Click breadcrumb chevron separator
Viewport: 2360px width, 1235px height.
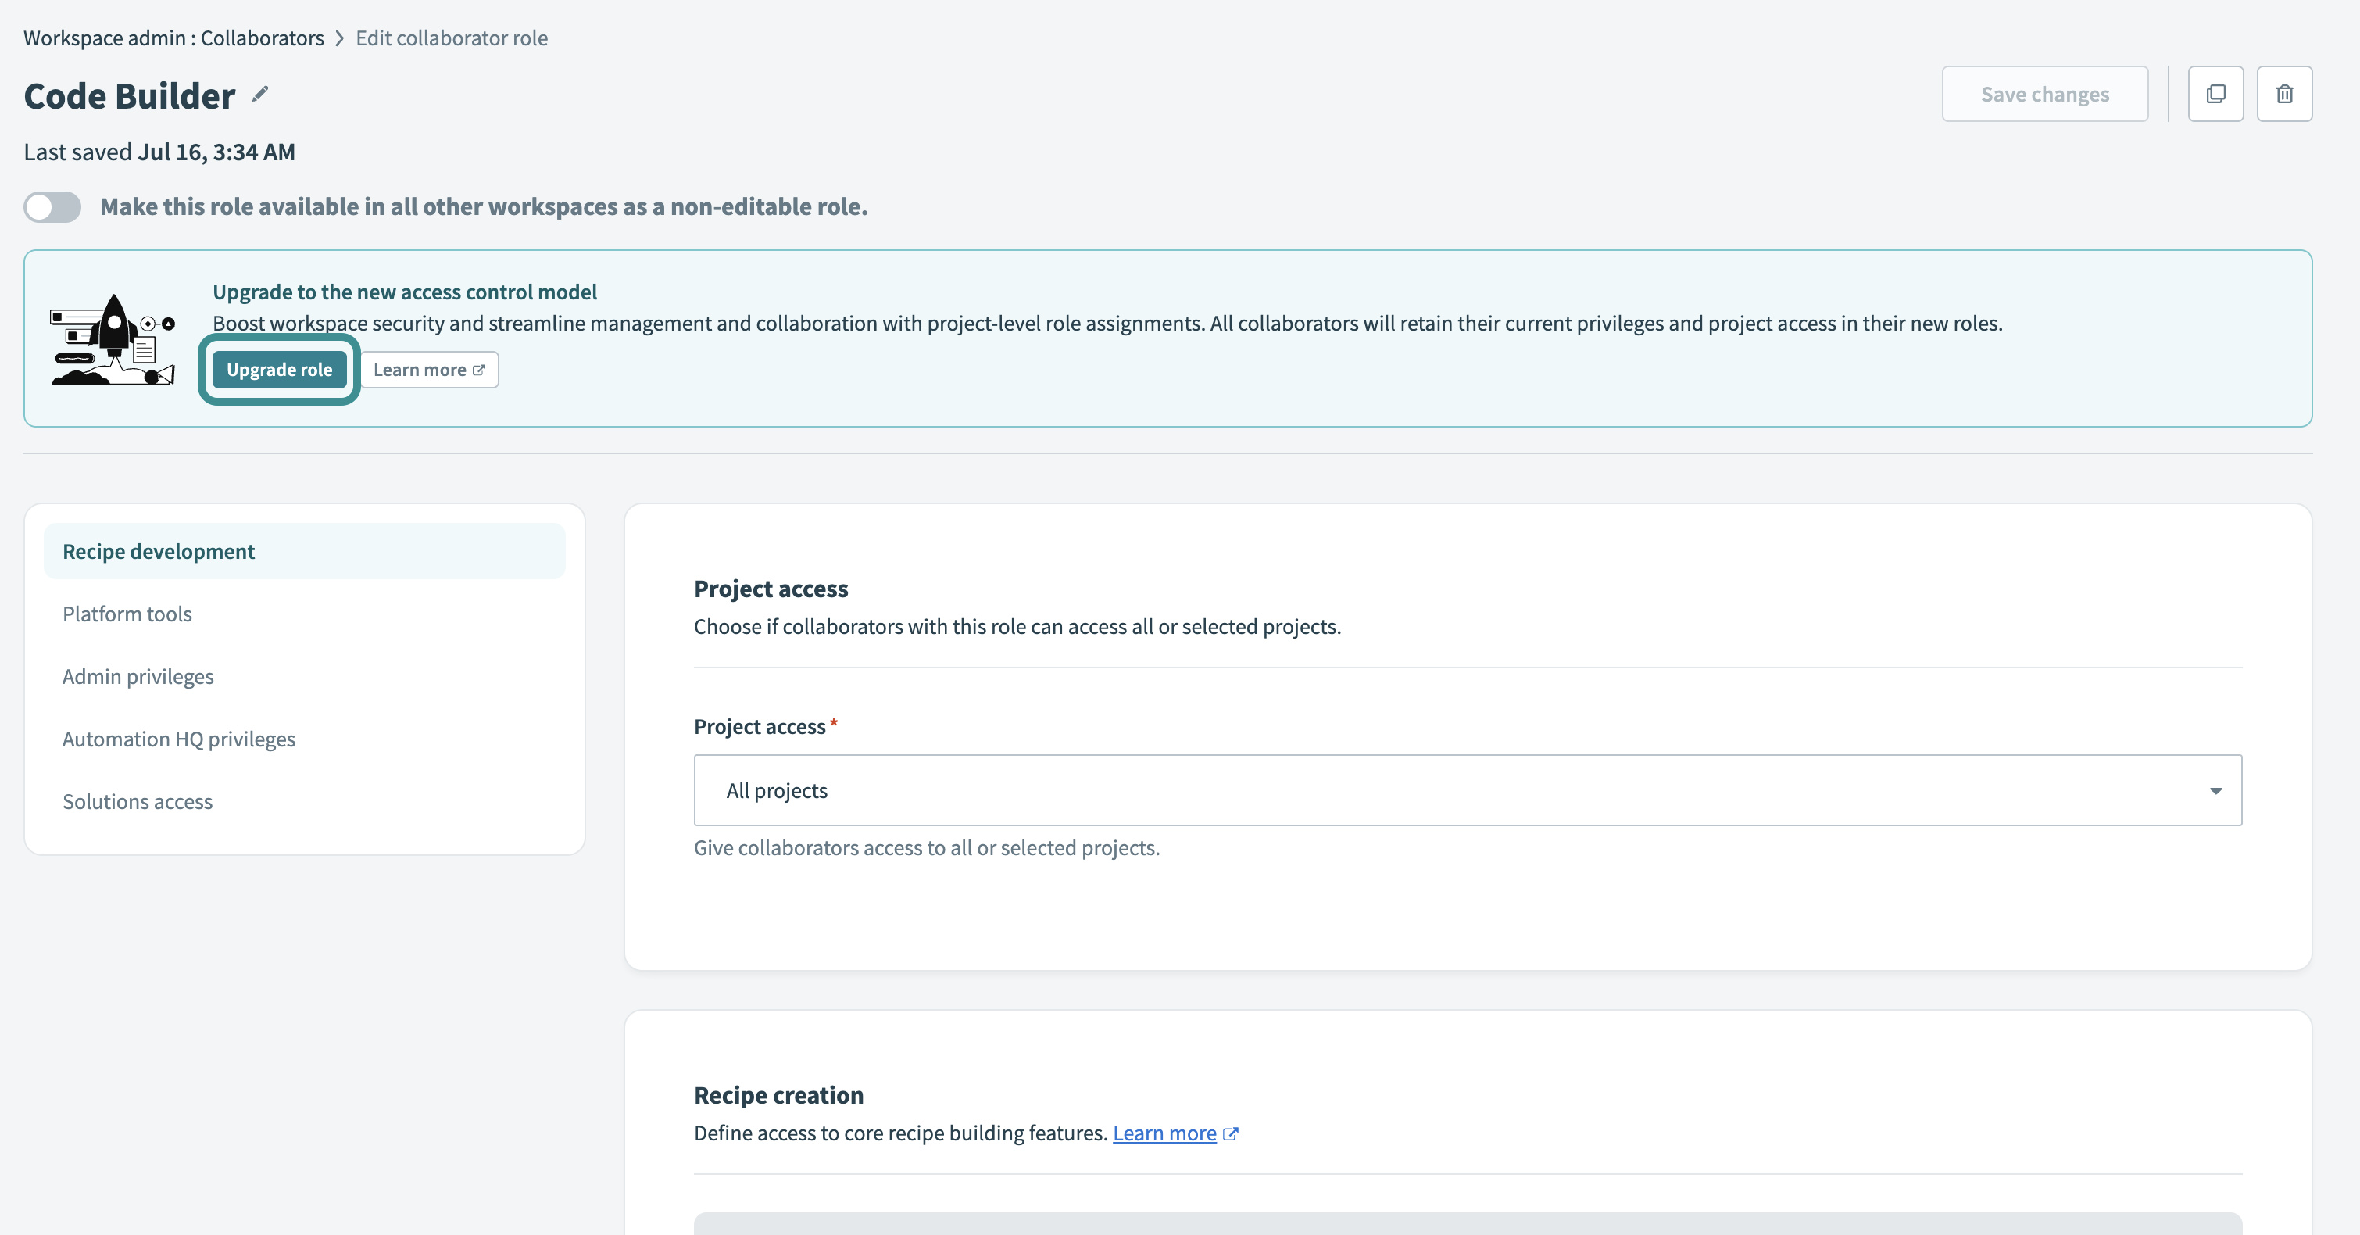click(x=340, y=38)
